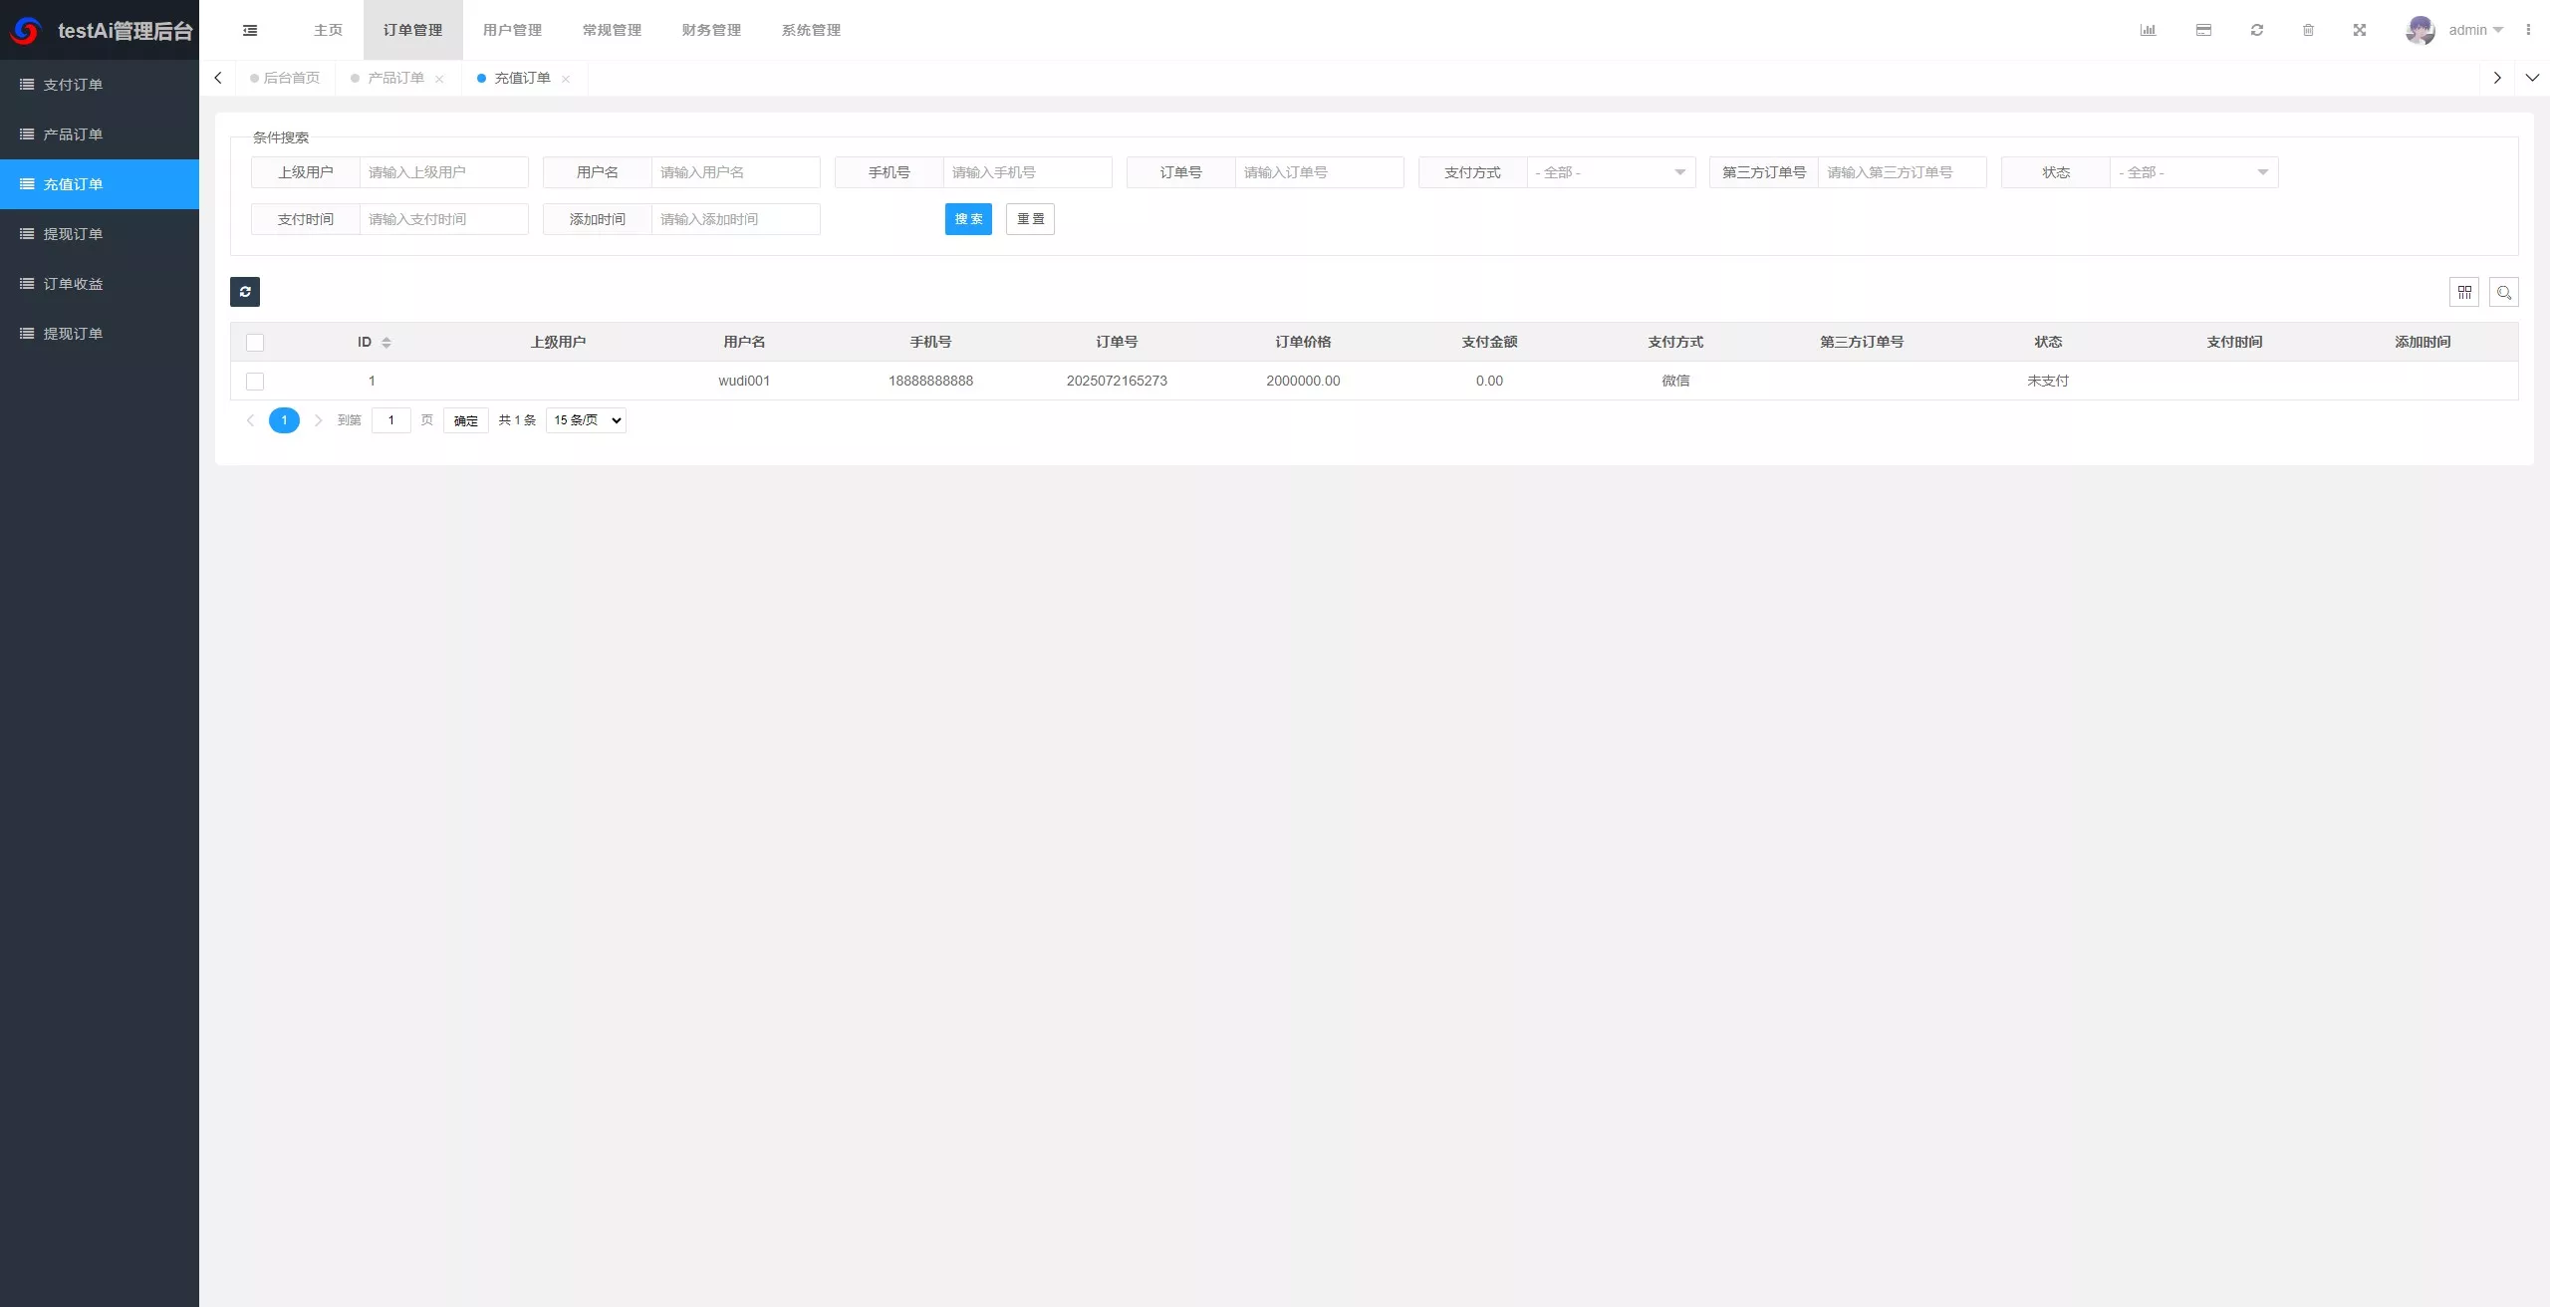Open the column filter grid icon
The width and height of the screenshot is (2550, 1307).
pos(2464,292)
